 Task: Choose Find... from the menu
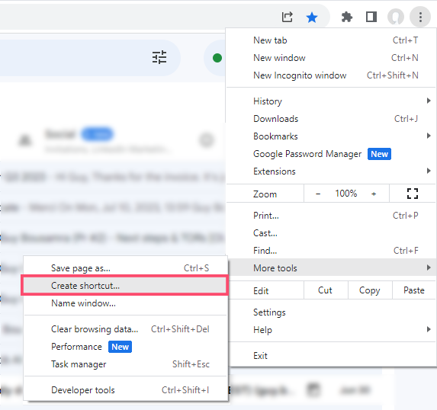click(331, 251)
